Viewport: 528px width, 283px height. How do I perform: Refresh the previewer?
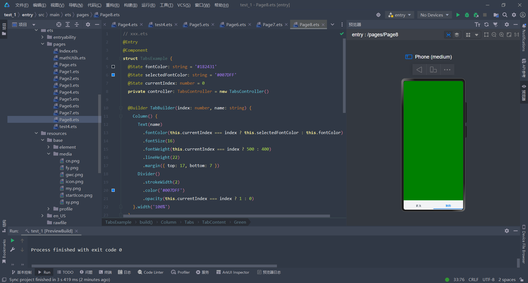[x=486, y=24]
